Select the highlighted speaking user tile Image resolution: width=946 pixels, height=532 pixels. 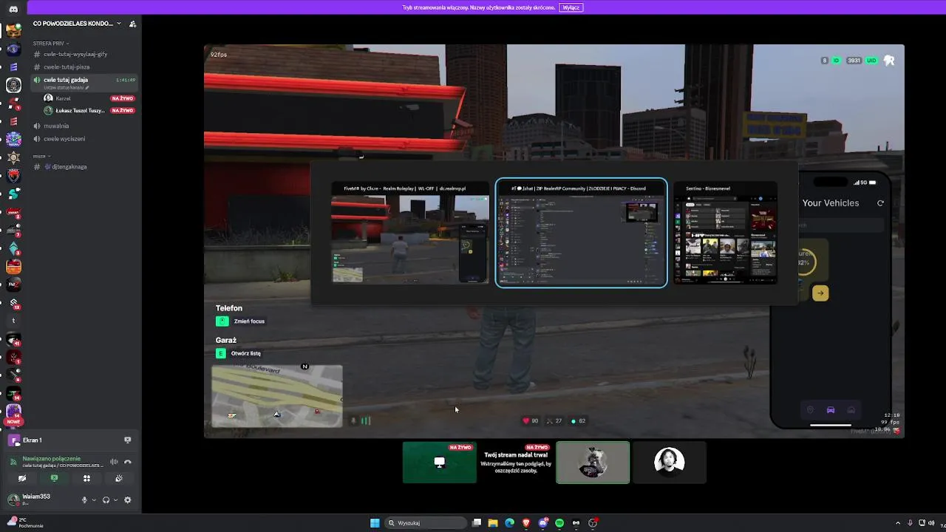click(593, 463)
